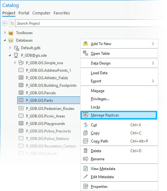The height and width of the screenshot is (191, 167).
Task: Click the P_GDB@gis.sde database connection icon
Action: pos(16,55)
